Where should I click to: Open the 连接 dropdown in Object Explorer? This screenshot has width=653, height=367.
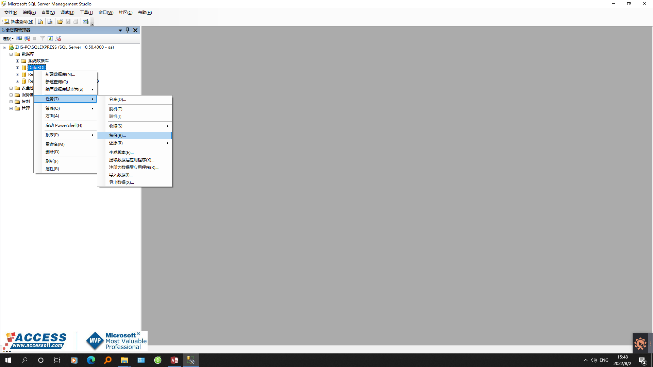coord(8,39)
